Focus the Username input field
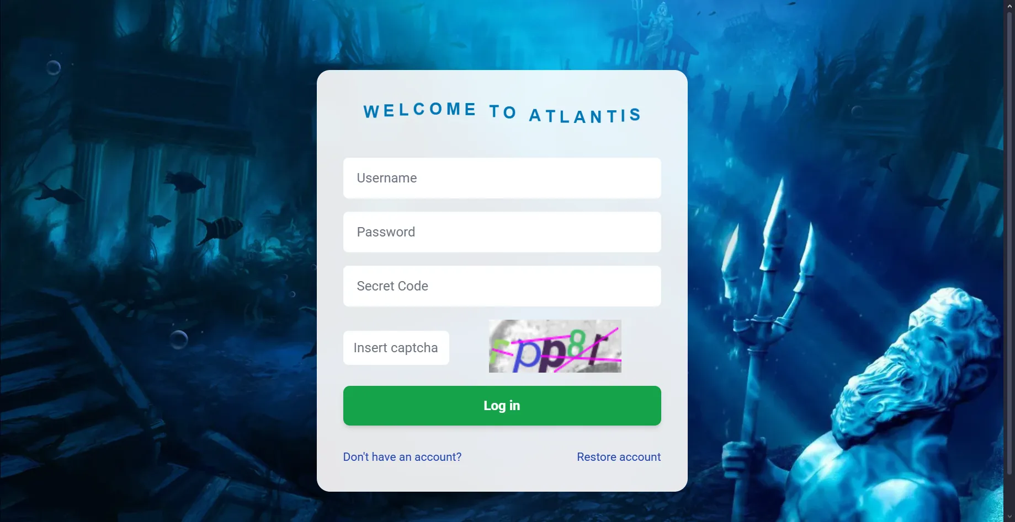The width and height of the screenshot is (1015, 522). (x=502, y=178)
